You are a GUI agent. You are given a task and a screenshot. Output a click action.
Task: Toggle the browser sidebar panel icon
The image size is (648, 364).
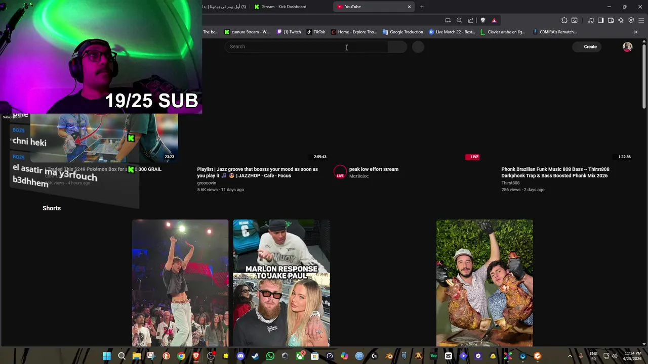tap(600, 20)
